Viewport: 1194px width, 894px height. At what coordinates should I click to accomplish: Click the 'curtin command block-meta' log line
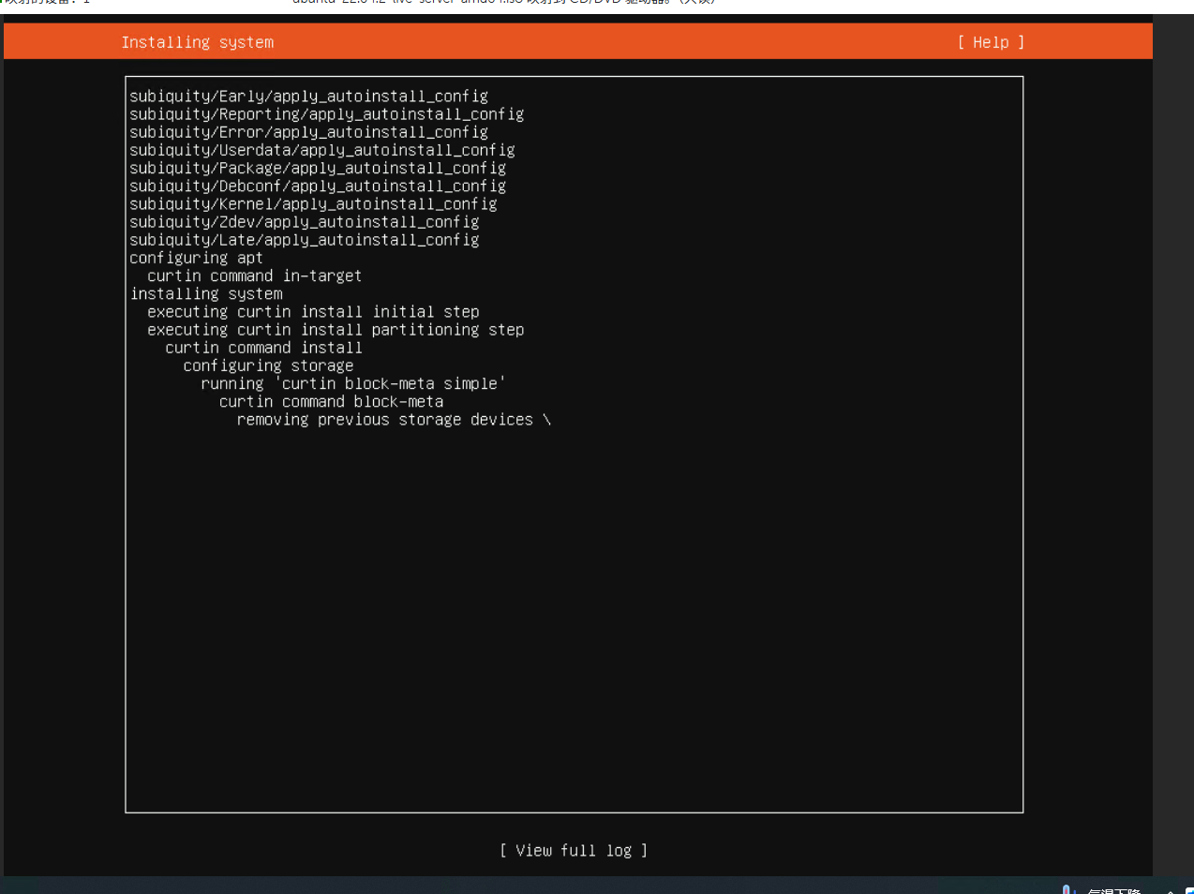[x=331, y=402]
